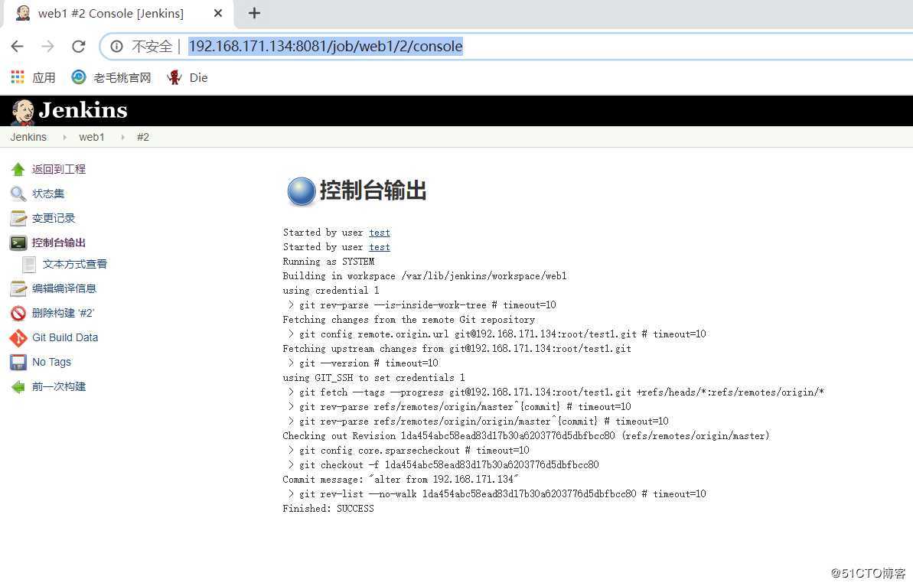
Task: Click 'Fetching changes from the remote' line
Action: tap(409, 320)
